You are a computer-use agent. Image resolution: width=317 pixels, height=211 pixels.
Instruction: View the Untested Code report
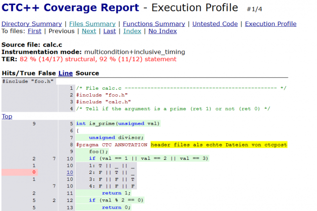(216, 24)
